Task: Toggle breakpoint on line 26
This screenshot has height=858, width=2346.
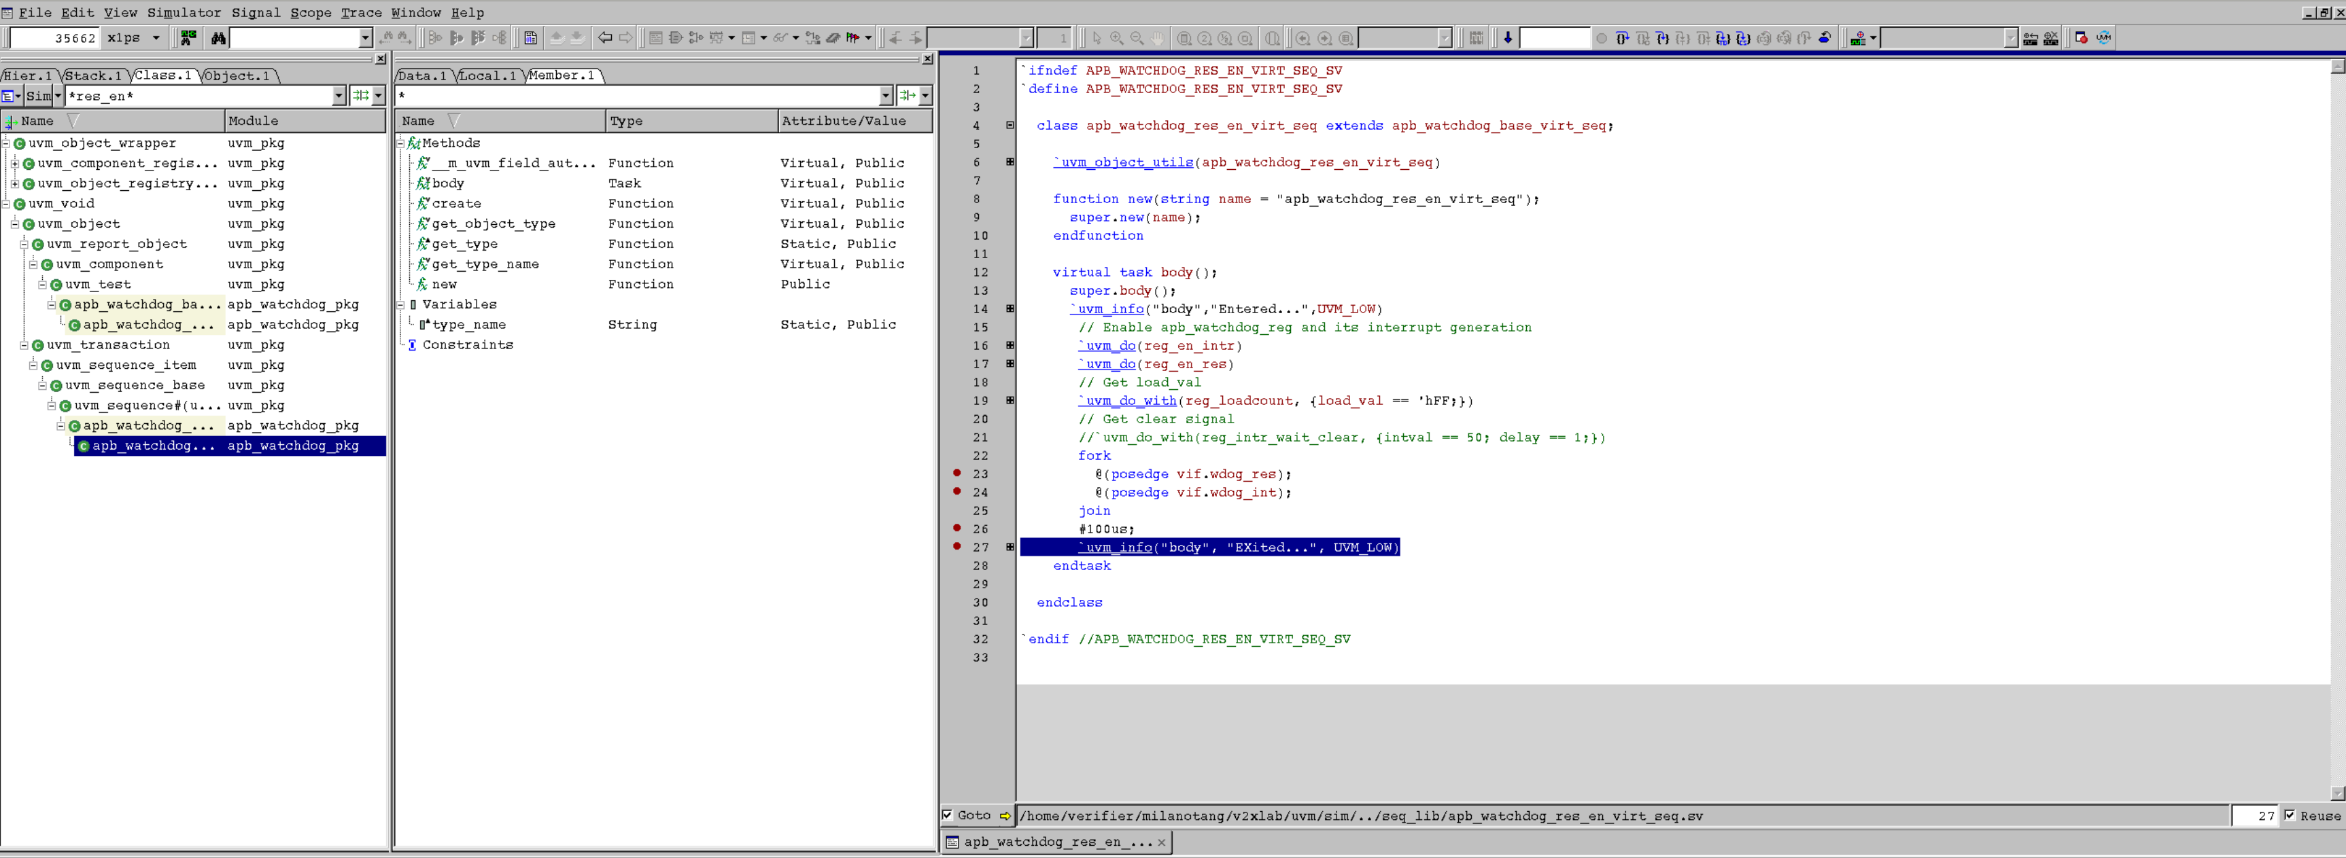Action: tap(957, 528)
